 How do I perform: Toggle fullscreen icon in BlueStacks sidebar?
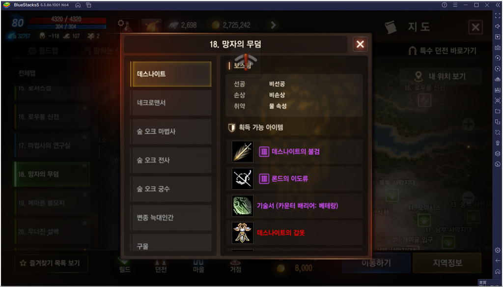click(498, 16)
